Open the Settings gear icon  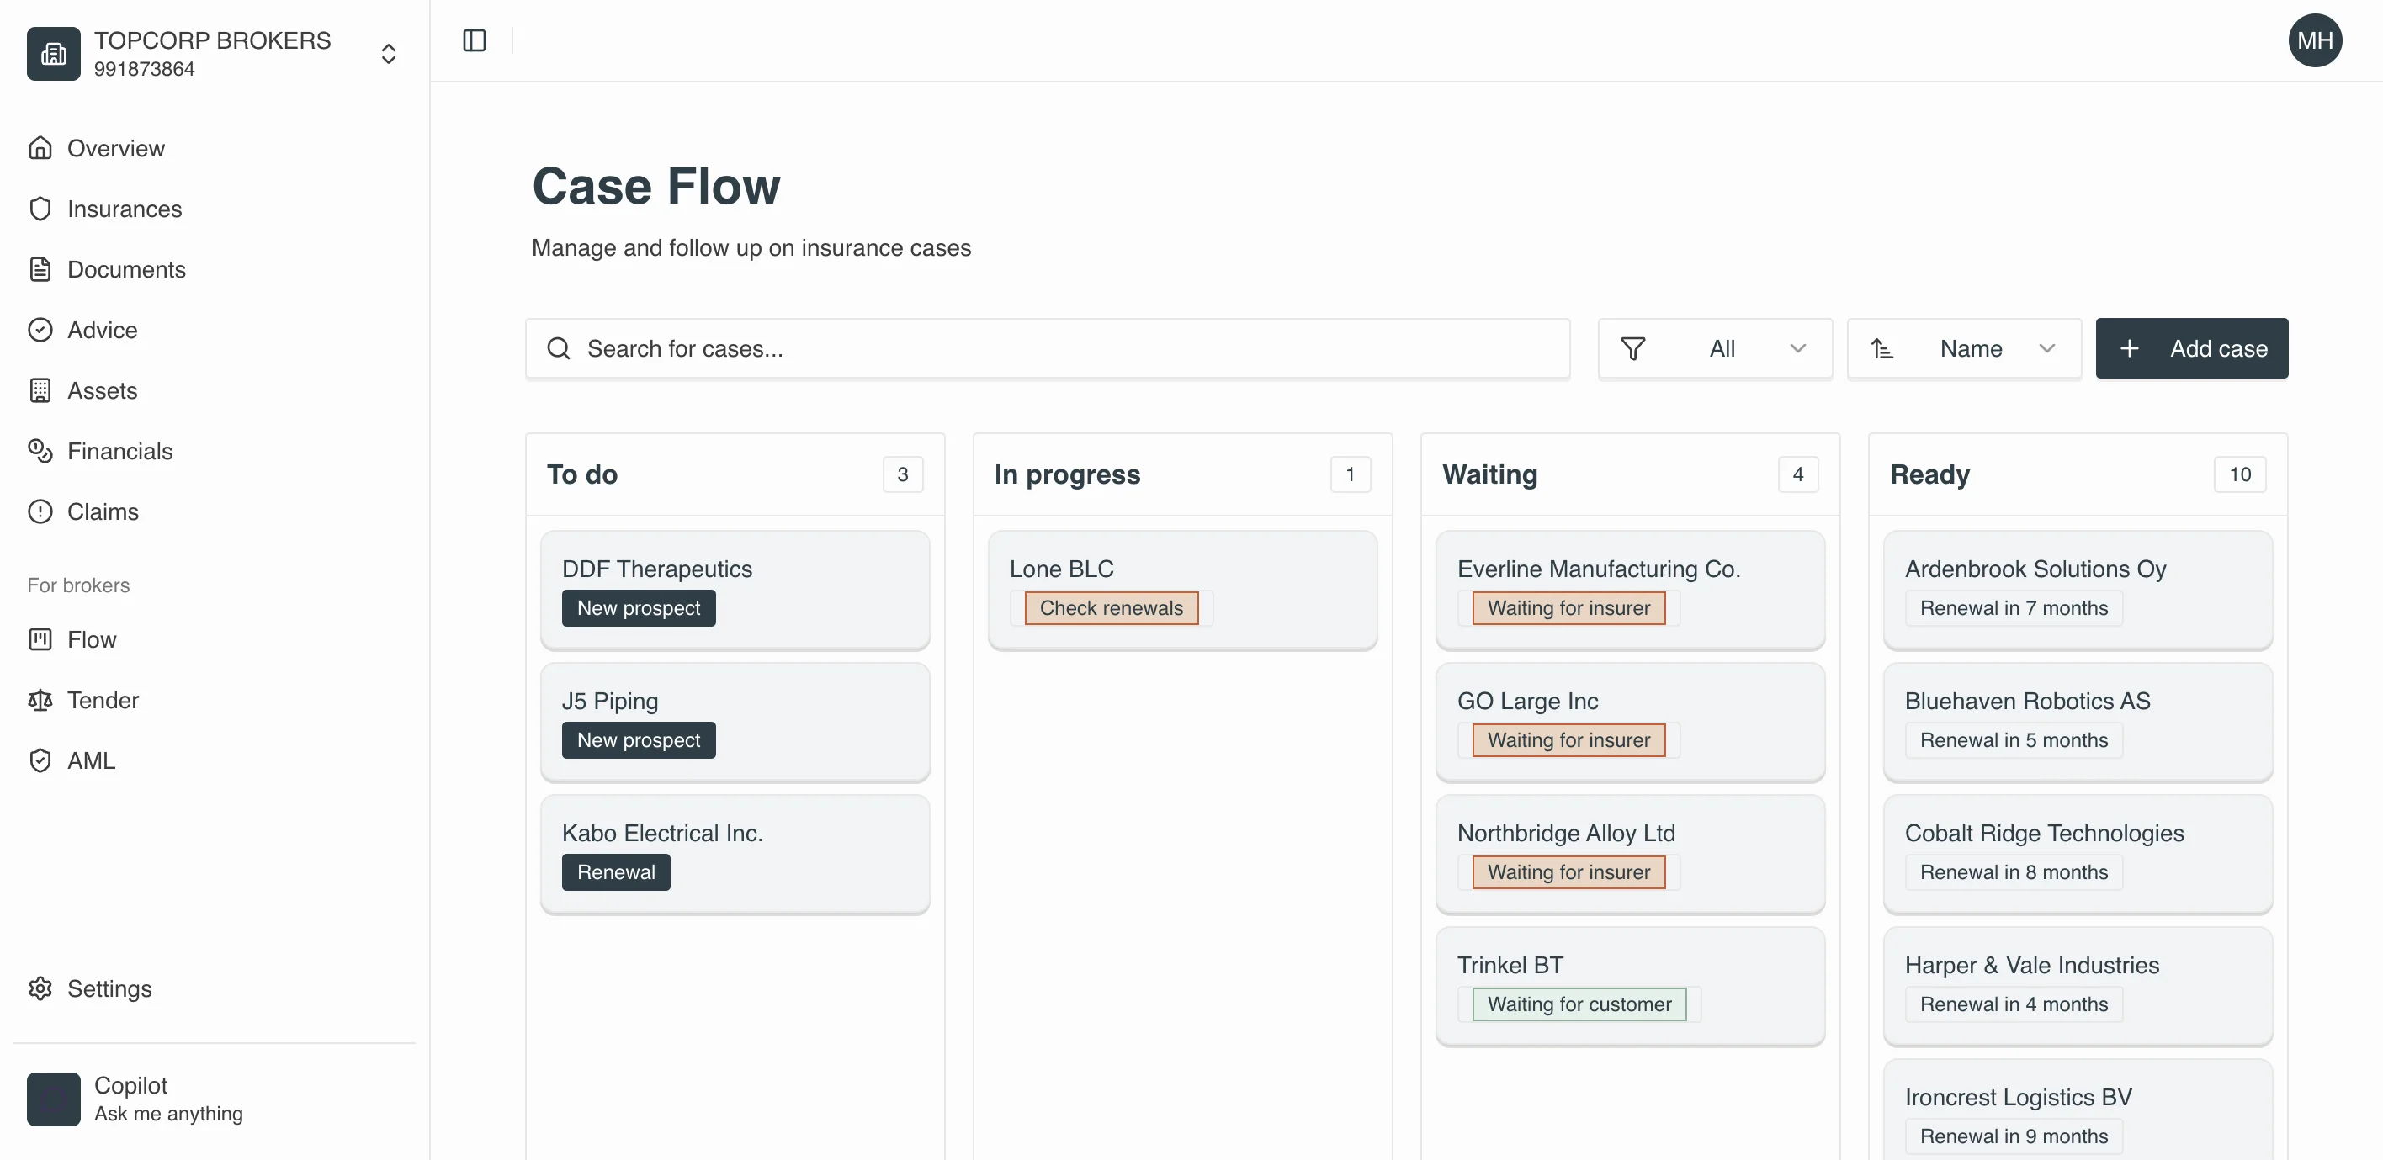tap(40, 988)
